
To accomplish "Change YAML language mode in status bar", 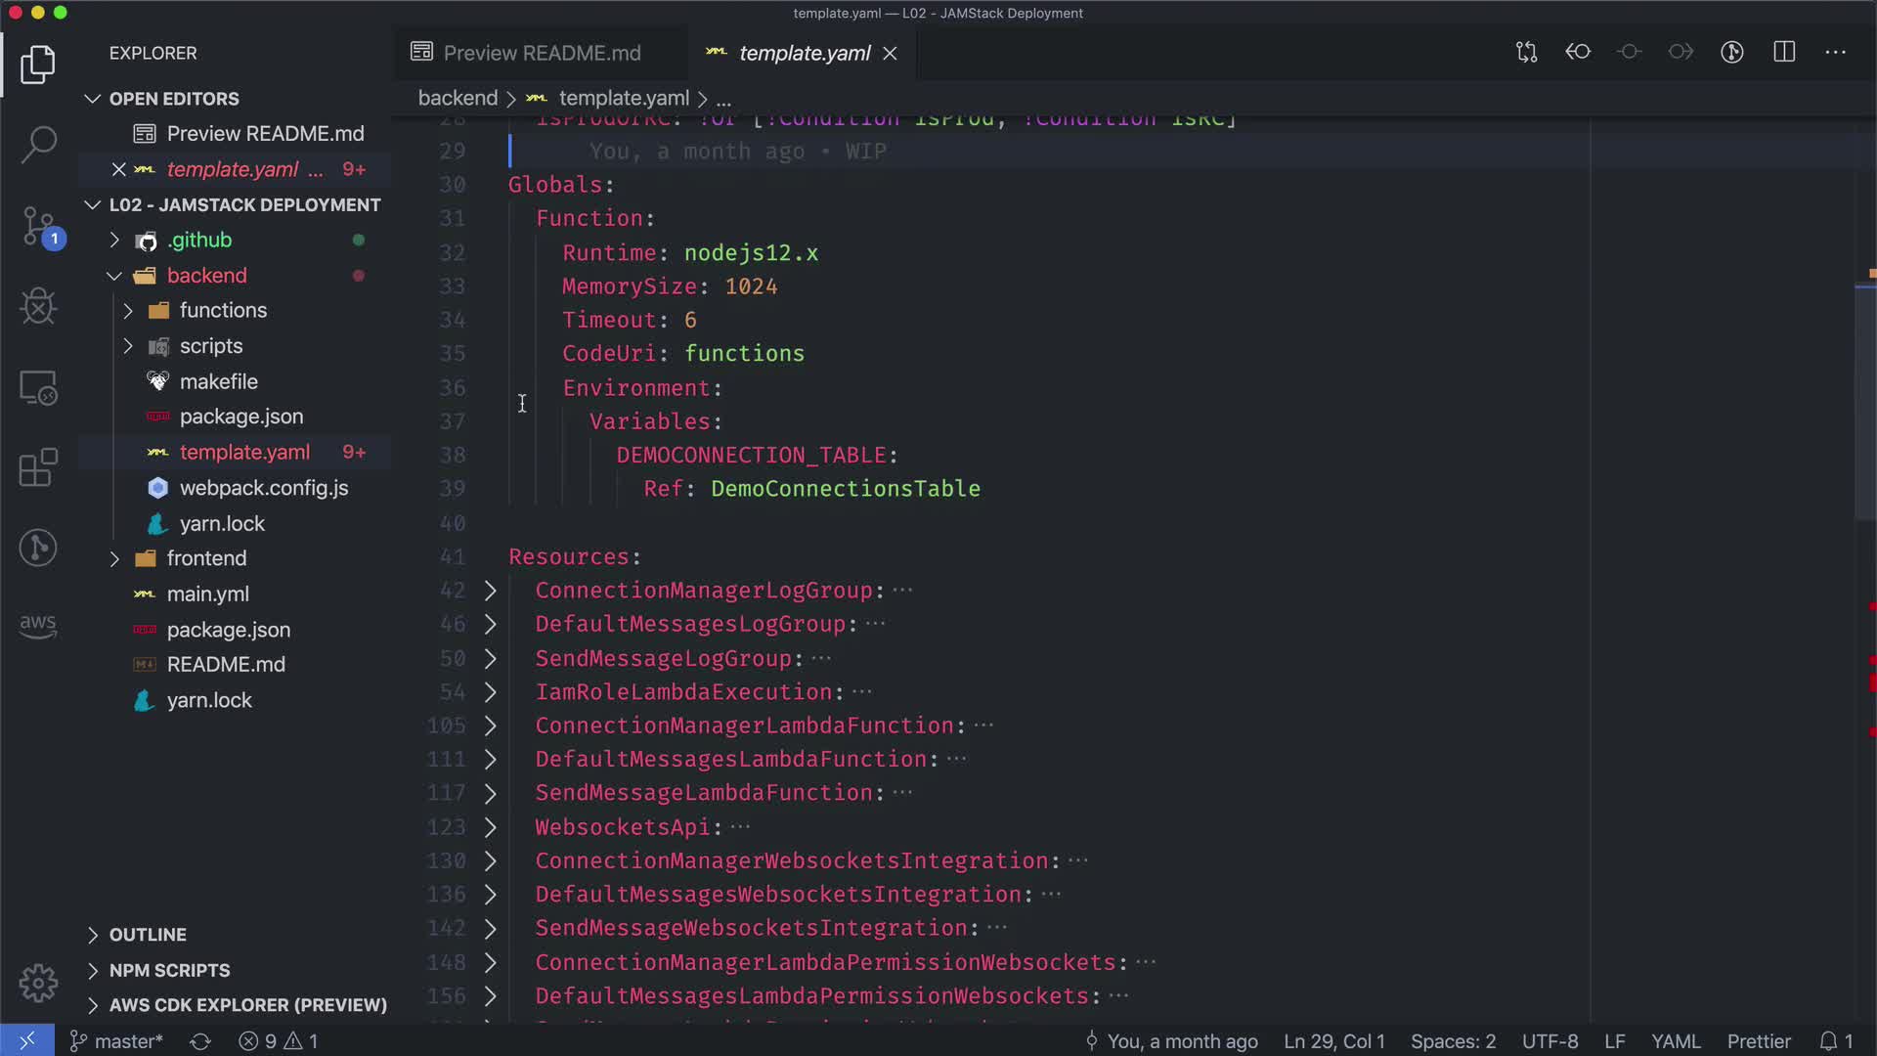I will tap(1676, 1041).
